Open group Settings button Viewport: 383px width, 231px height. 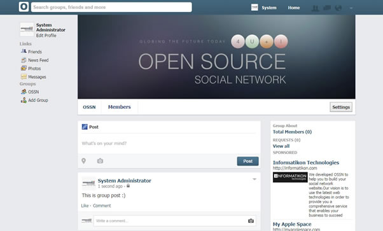341,107
